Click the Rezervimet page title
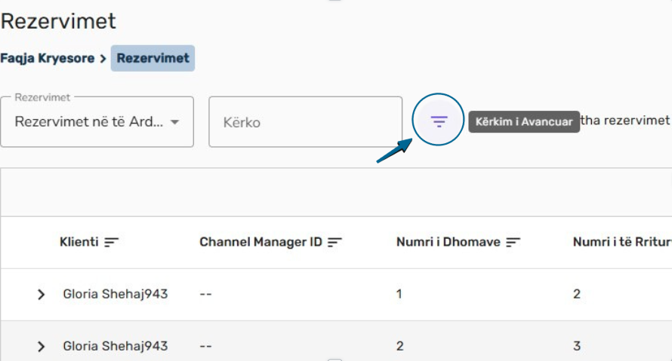672x361 pixels. click(x=58, y=21)
